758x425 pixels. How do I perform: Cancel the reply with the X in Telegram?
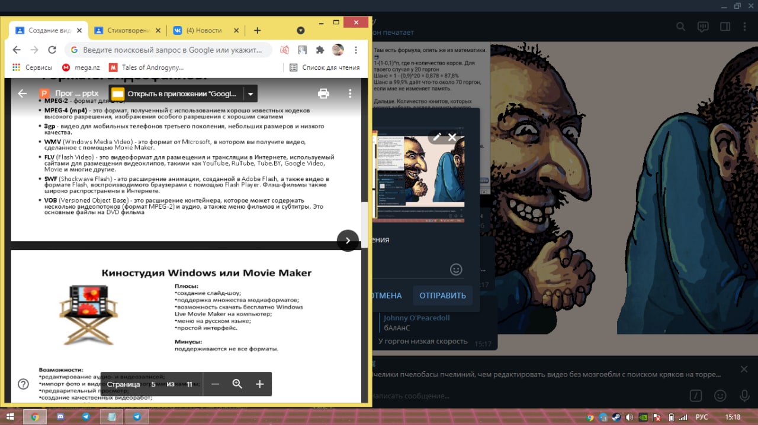[744, 369]
